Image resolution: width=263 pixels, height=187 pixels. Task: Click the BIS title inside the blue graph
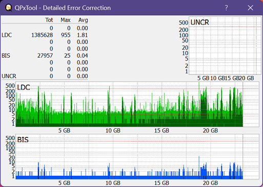click(x=23, y=139)
